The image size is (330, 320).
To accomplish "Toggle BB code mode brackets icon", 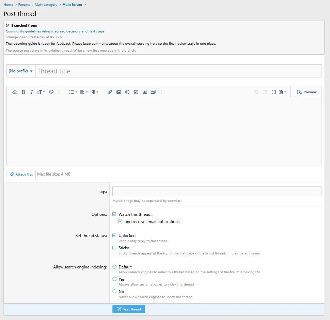I will [x=273, y=92].
